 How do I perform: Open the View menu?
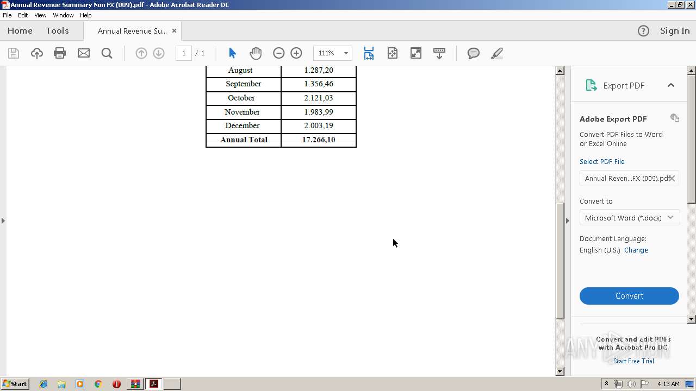coord(41,15)
